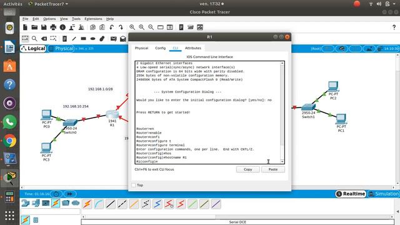Select the End Devices category
The width and height of the screenshot is (400, 225).
pos(36,203)
